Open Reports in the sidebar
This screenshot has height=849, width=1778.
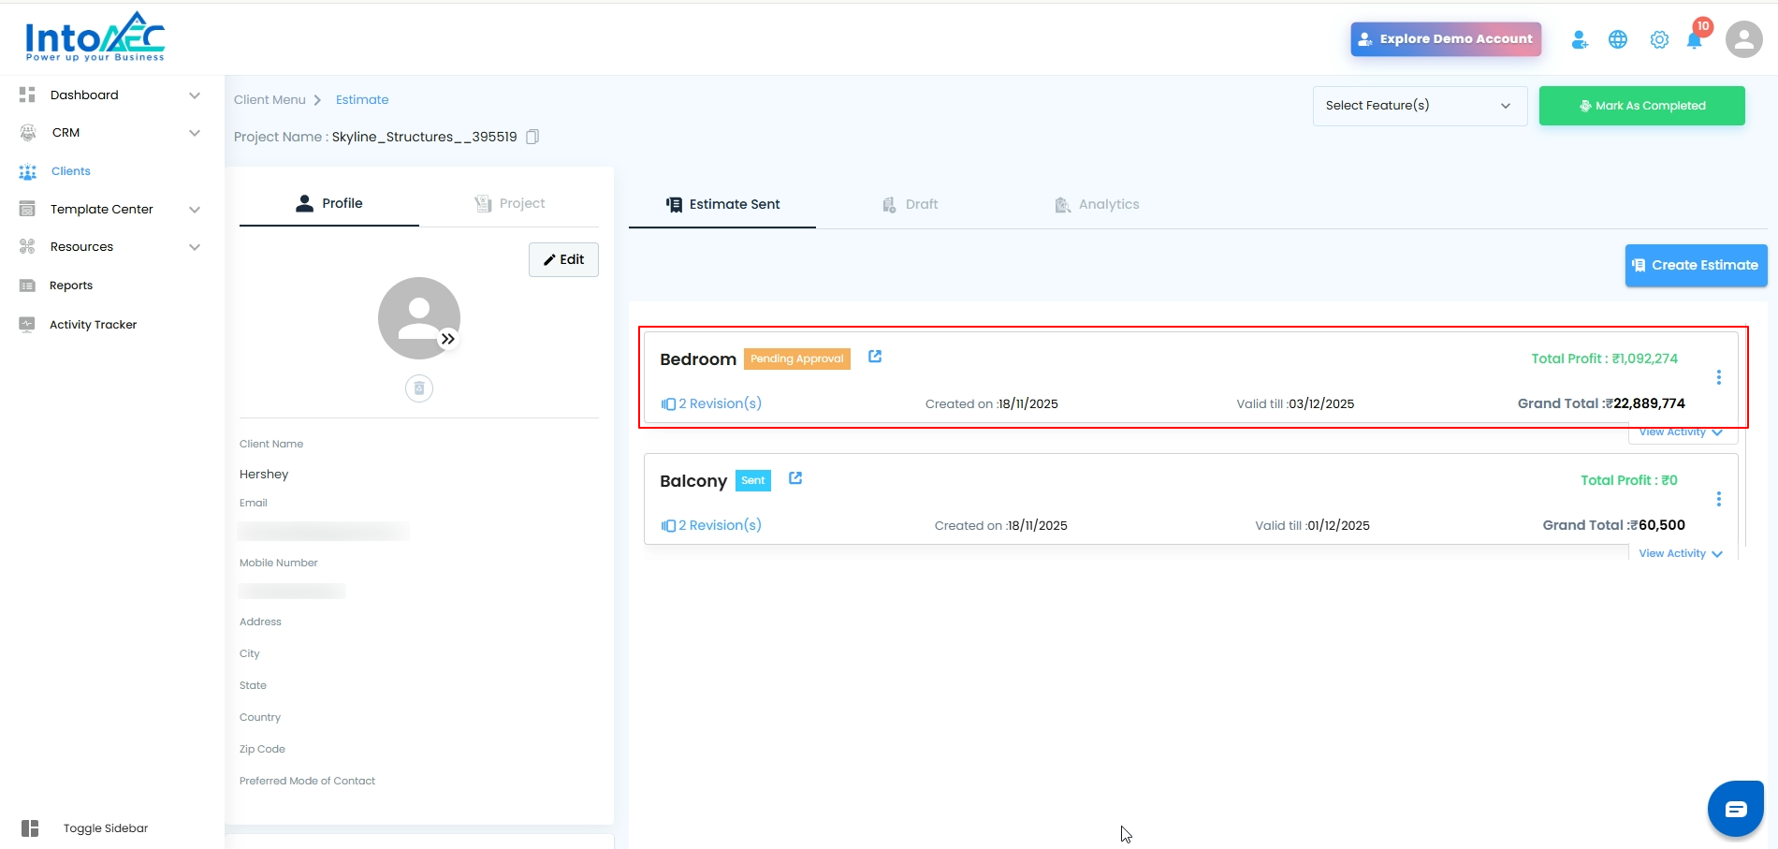click(x=71, y=285)
